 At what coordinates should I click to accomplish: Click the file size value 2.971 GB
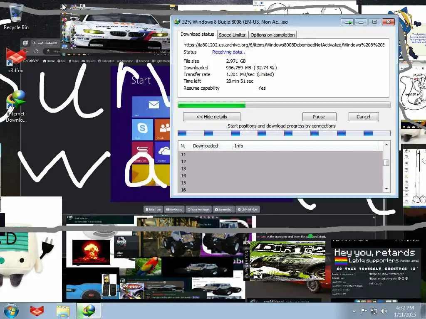(x=236, y=61)
